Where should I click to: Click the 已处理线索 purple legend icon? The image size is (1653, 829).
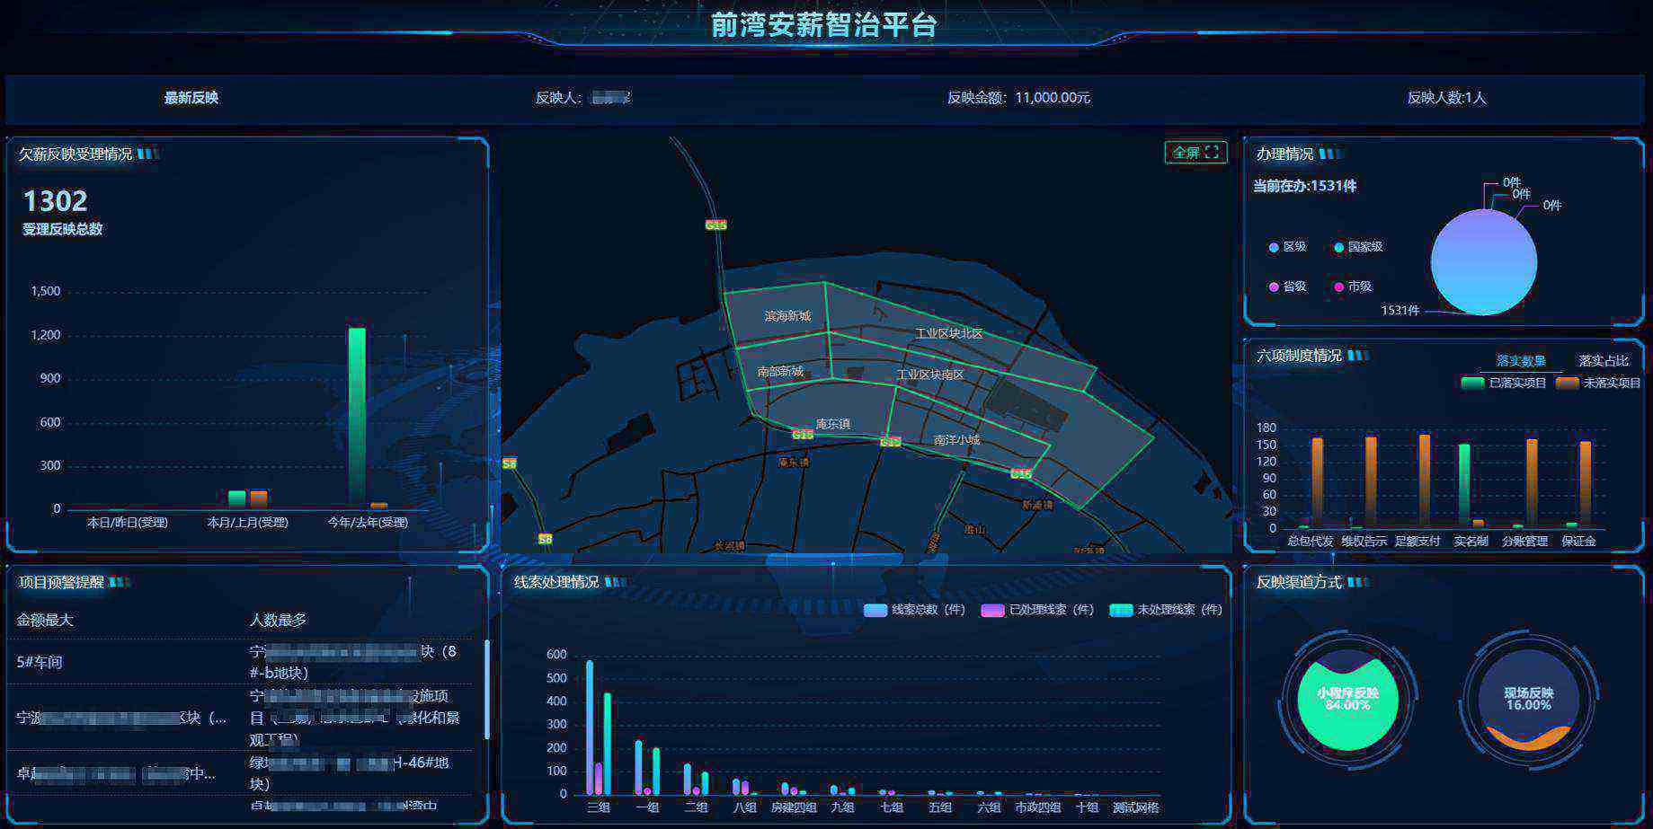[992, 611]
